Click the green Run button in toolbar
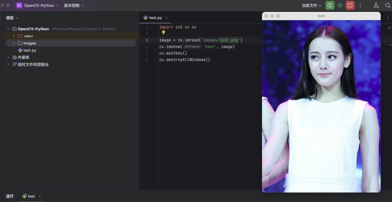This screenshot has width=392, height=202. tap(330, 5)
